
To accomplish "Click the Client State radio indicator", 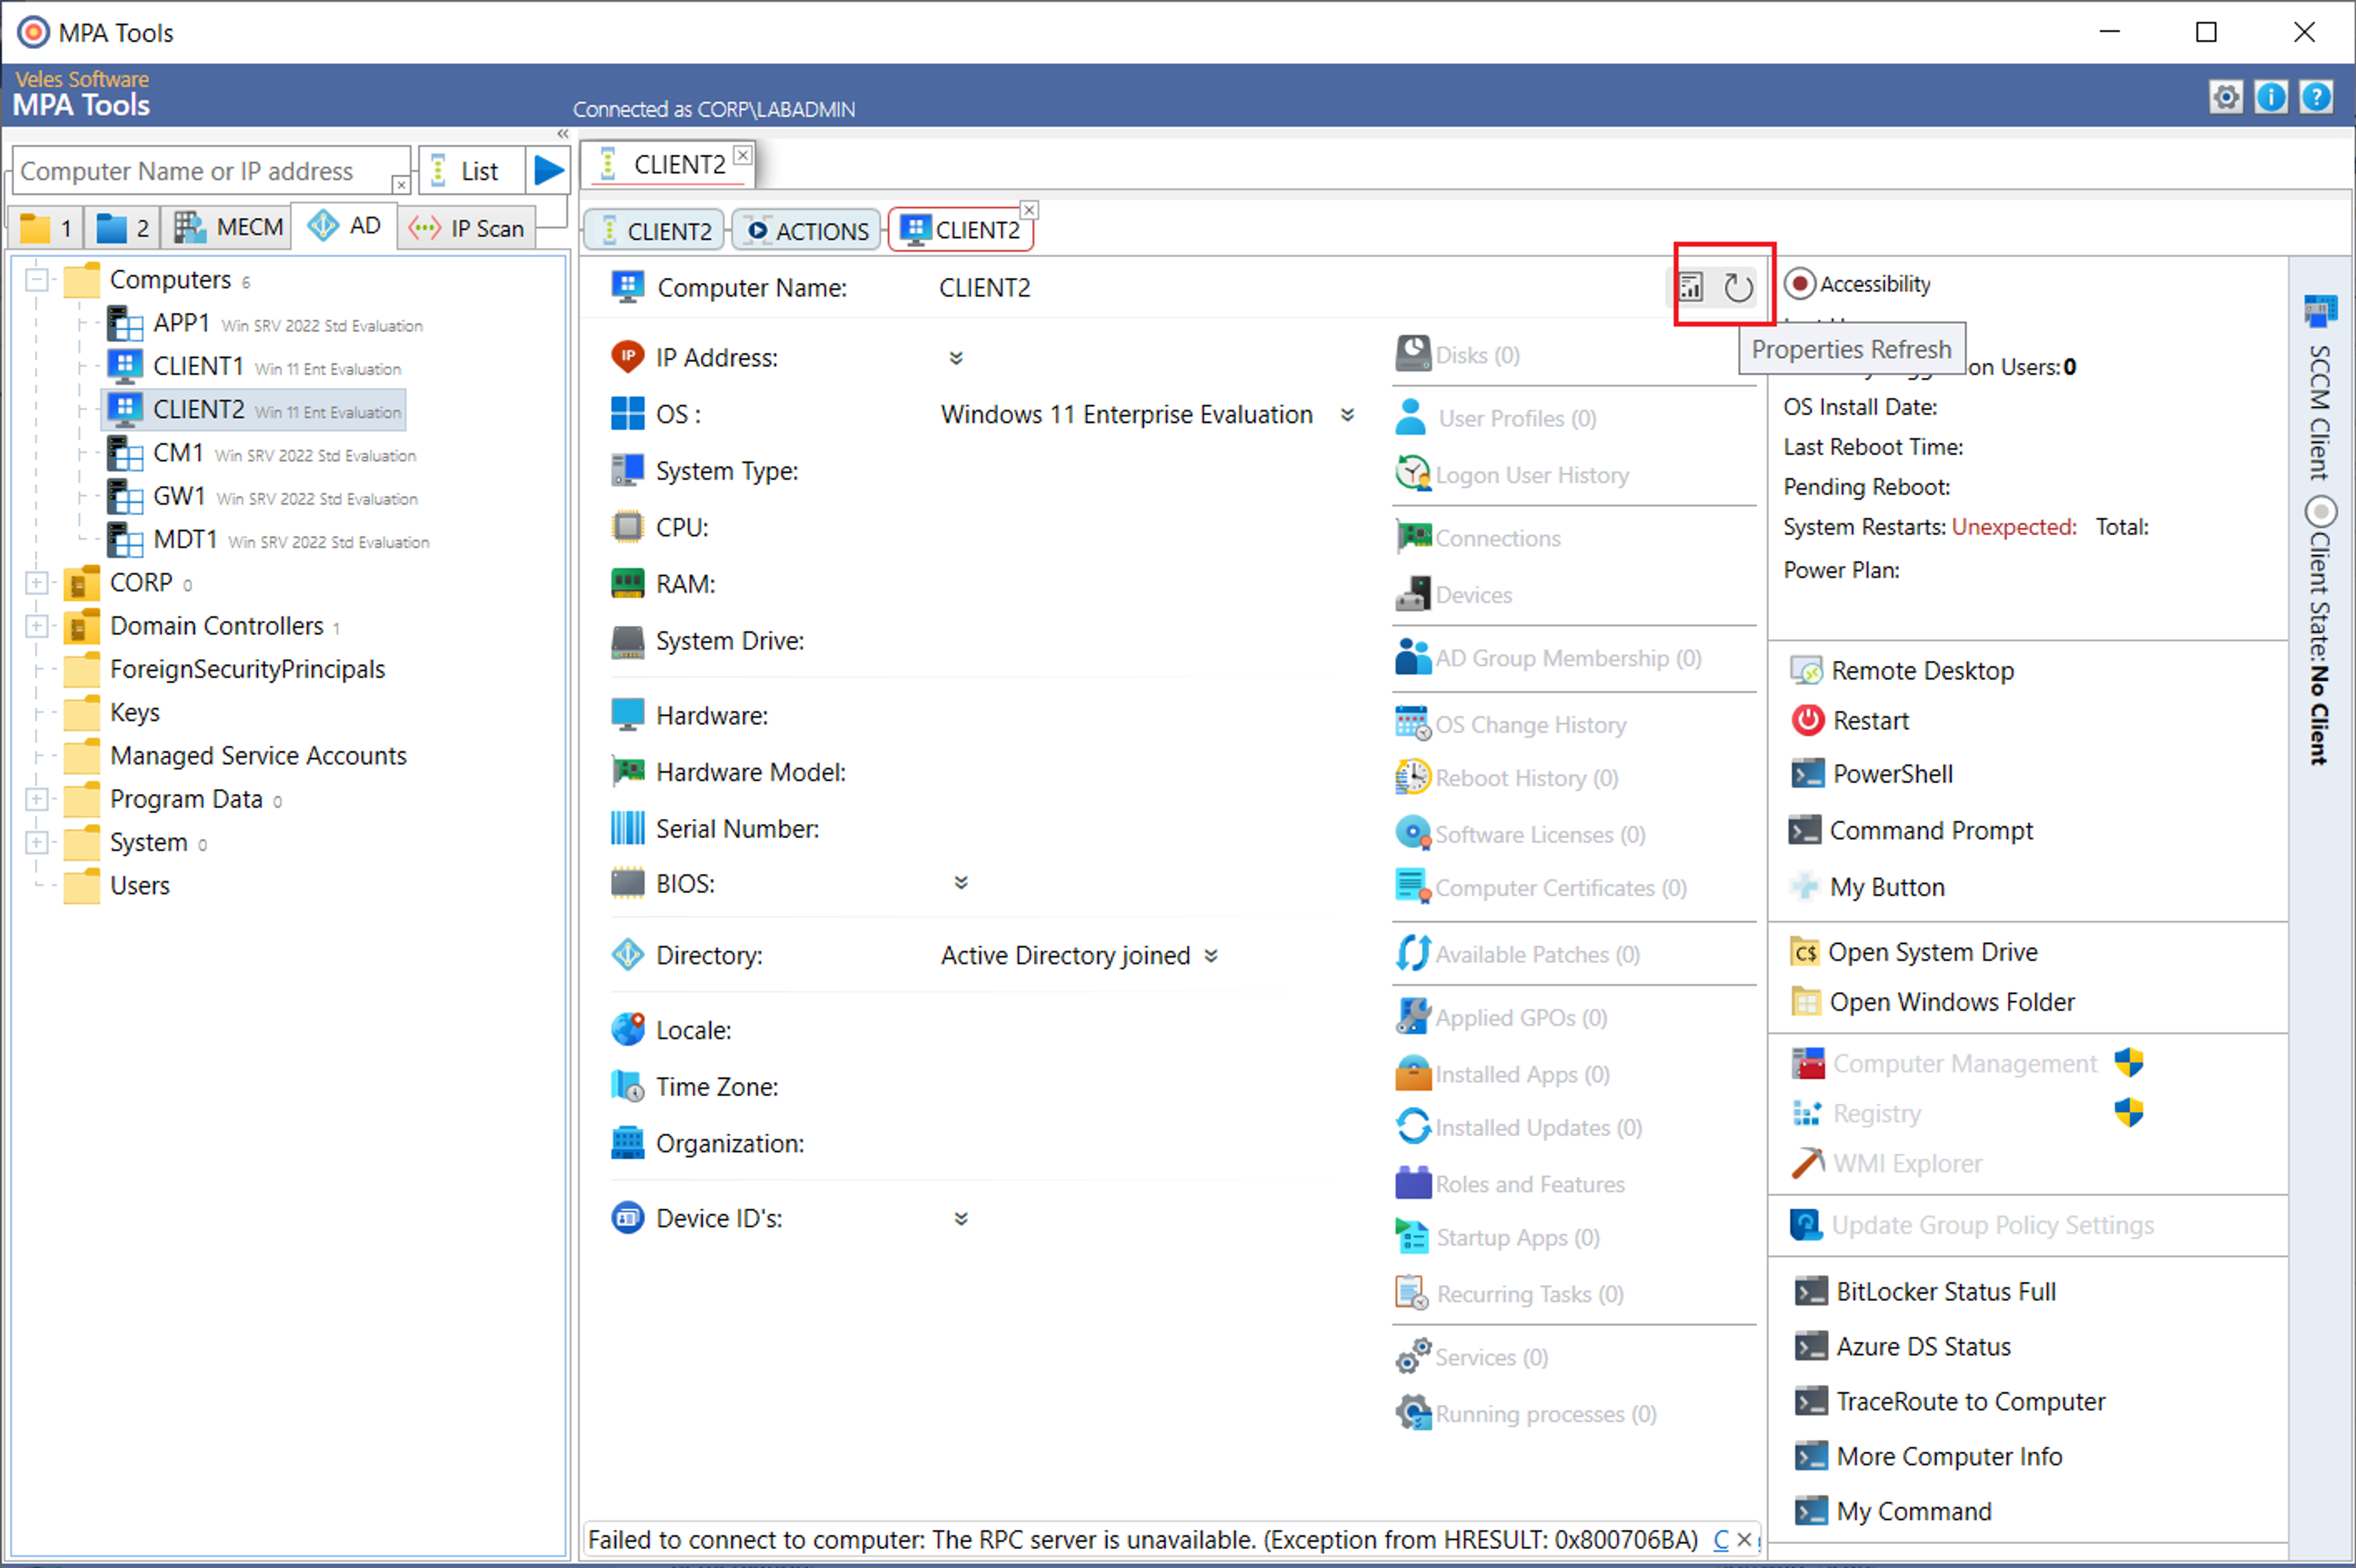I will pyautogui.click(x=2320, y=512).
